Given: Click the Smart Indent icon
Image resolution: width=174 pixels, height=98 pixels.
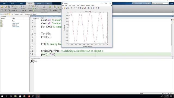Looking at the screenshot, I should coord(33,10).
